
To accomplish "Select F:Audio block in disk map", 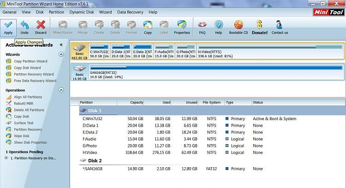I will click(164, 51).
